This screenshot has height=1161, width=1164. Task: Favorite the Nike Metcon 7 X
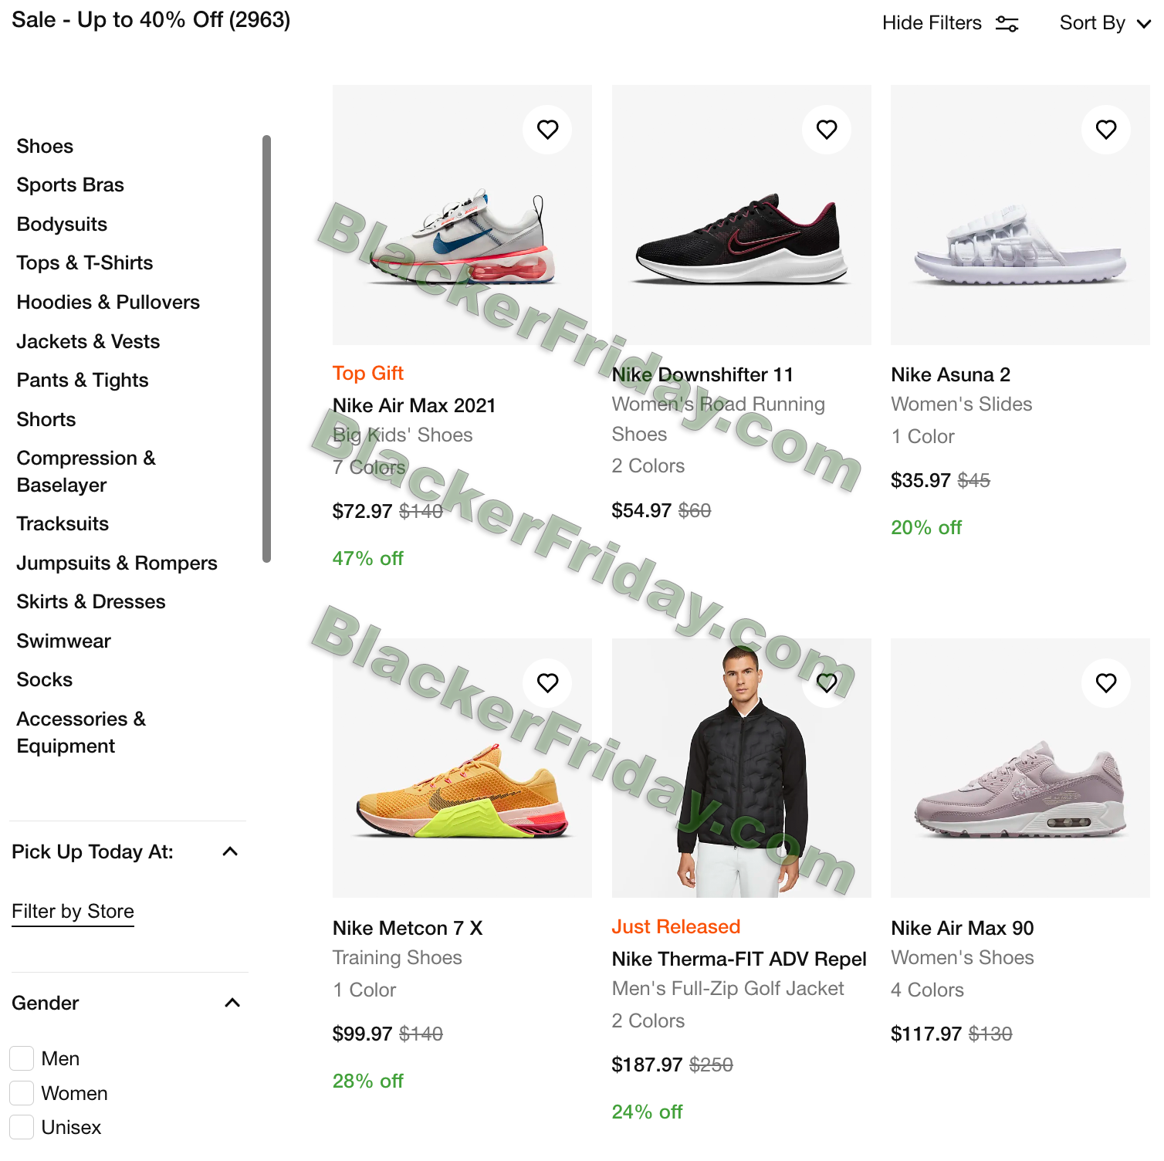pyautogui.click(x=547, y=683)
